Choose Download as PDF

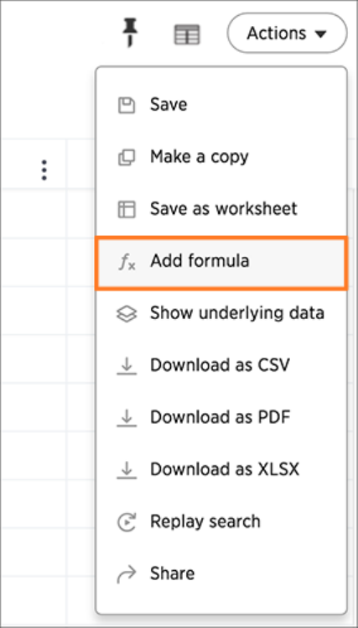pyautogui.click(x=221, y=417)
